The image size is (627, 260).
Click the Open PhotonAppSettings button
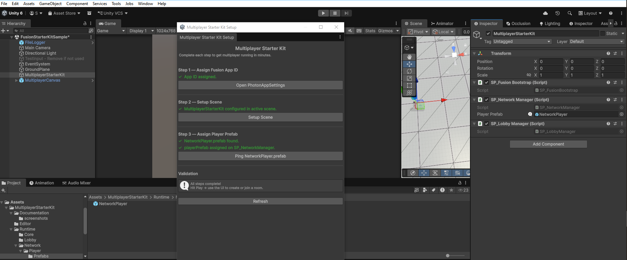click(261, 85)
